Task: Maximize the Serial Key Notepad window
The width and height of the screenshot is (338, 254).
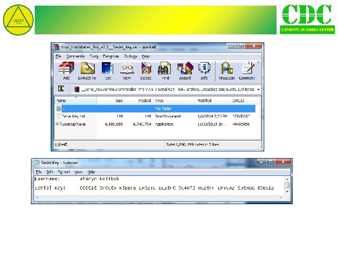Action: 270,161
